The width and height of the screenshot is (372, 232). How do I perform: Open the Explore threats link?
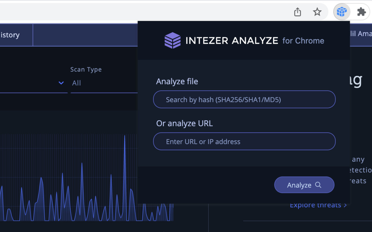[318, 205]
